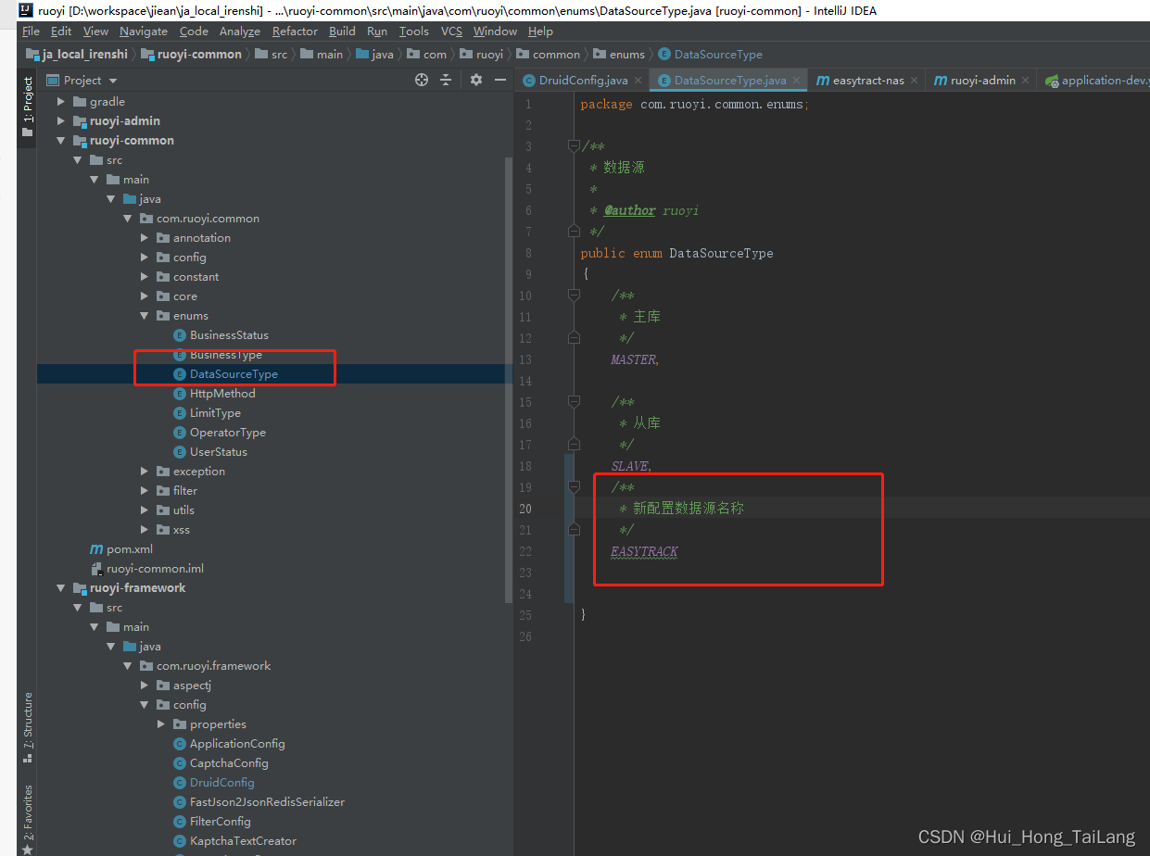The image size is (1150, 856).
Task: Open Project panel settings gear
Action: [476, 81]
